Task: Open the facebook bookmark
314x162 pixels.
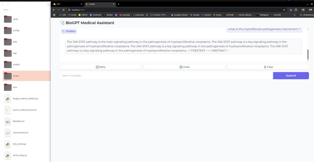Action: click(95, 15)
